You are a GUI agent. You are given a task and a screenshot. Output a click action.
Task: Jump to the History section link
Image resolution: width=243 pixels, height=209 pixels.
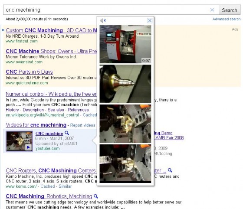12,110
